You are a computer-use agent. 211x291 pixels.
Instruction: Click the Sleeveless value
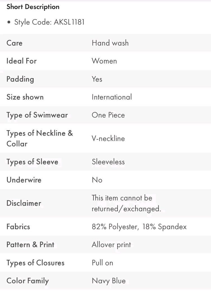click(108, 162)
